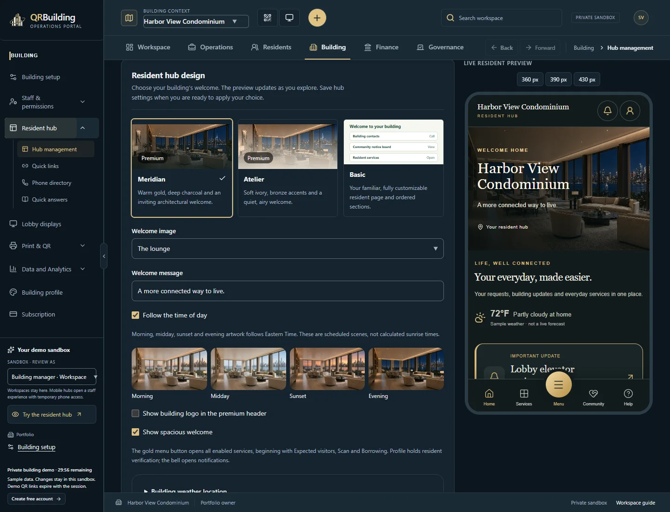Click the gold plus create button
This screenshot has height=512, width=670.
point(317,18)
